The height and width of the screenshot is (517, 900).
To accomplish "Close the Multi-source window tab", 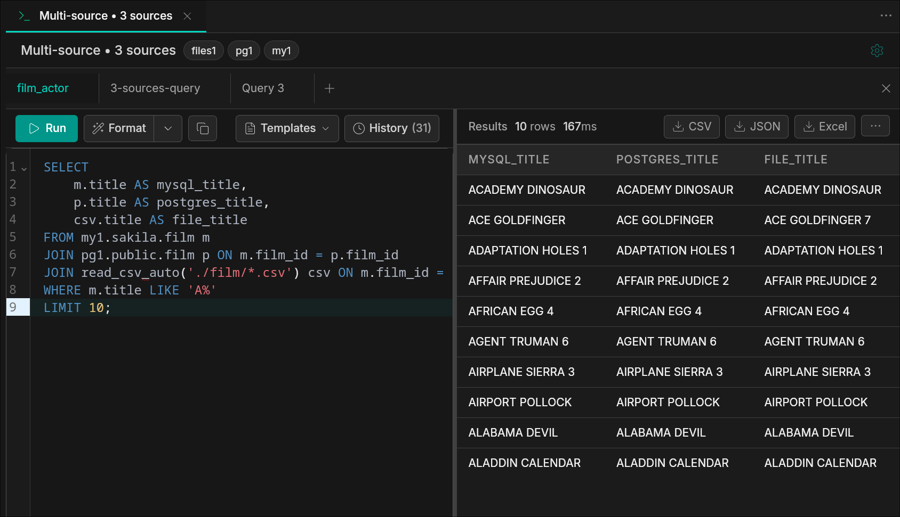I will (187, 16).
